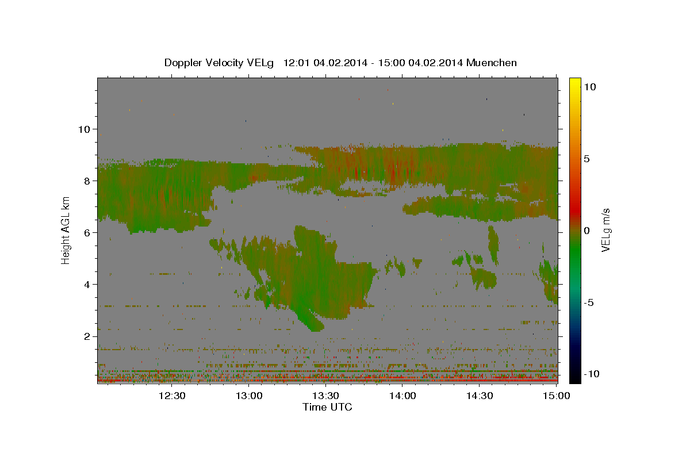
Task: Click the 12:30 time tick label
Action: point(172,396)
